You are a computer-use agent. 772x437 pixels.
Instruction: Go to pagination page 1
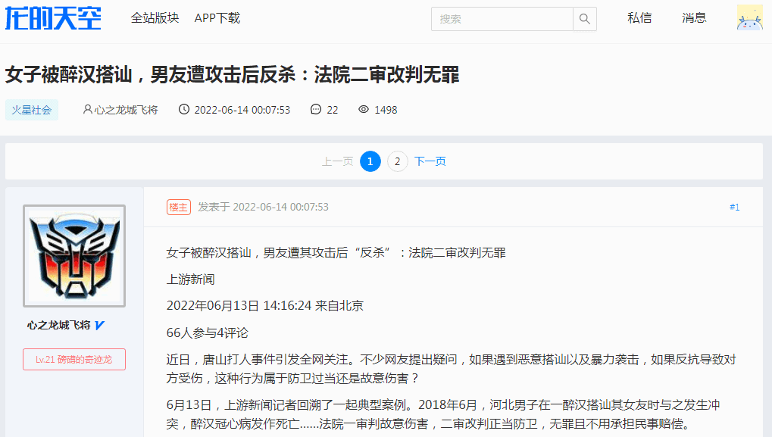(x=370, y=161)
